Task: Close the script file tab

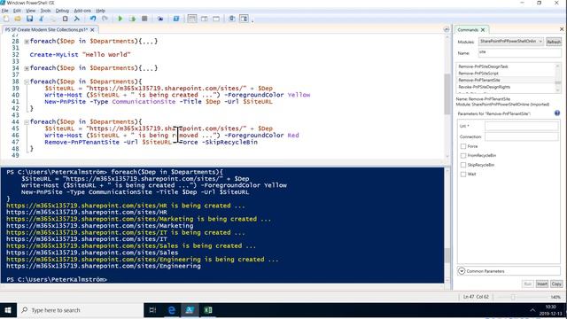Action: tap(92, 29)
